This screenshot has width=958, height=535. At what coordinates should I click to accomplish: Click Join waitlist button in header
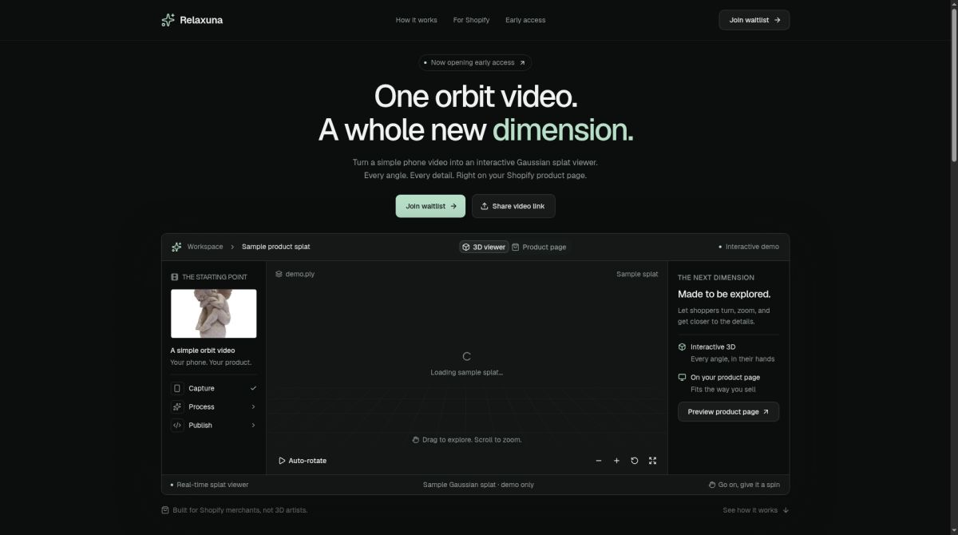[754, 20]
